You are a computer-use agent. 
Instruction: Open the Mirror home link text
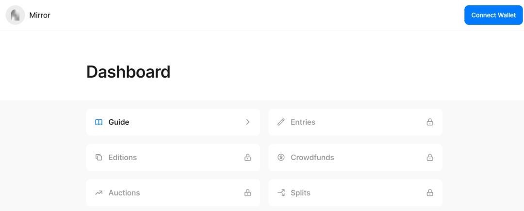[x=40, y=15]
